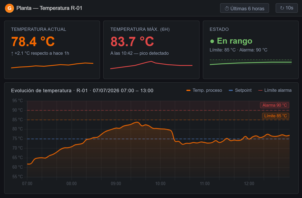
Task: Click the red sparkline in Temperatura Máx. panel
Action: click(151, 65)
